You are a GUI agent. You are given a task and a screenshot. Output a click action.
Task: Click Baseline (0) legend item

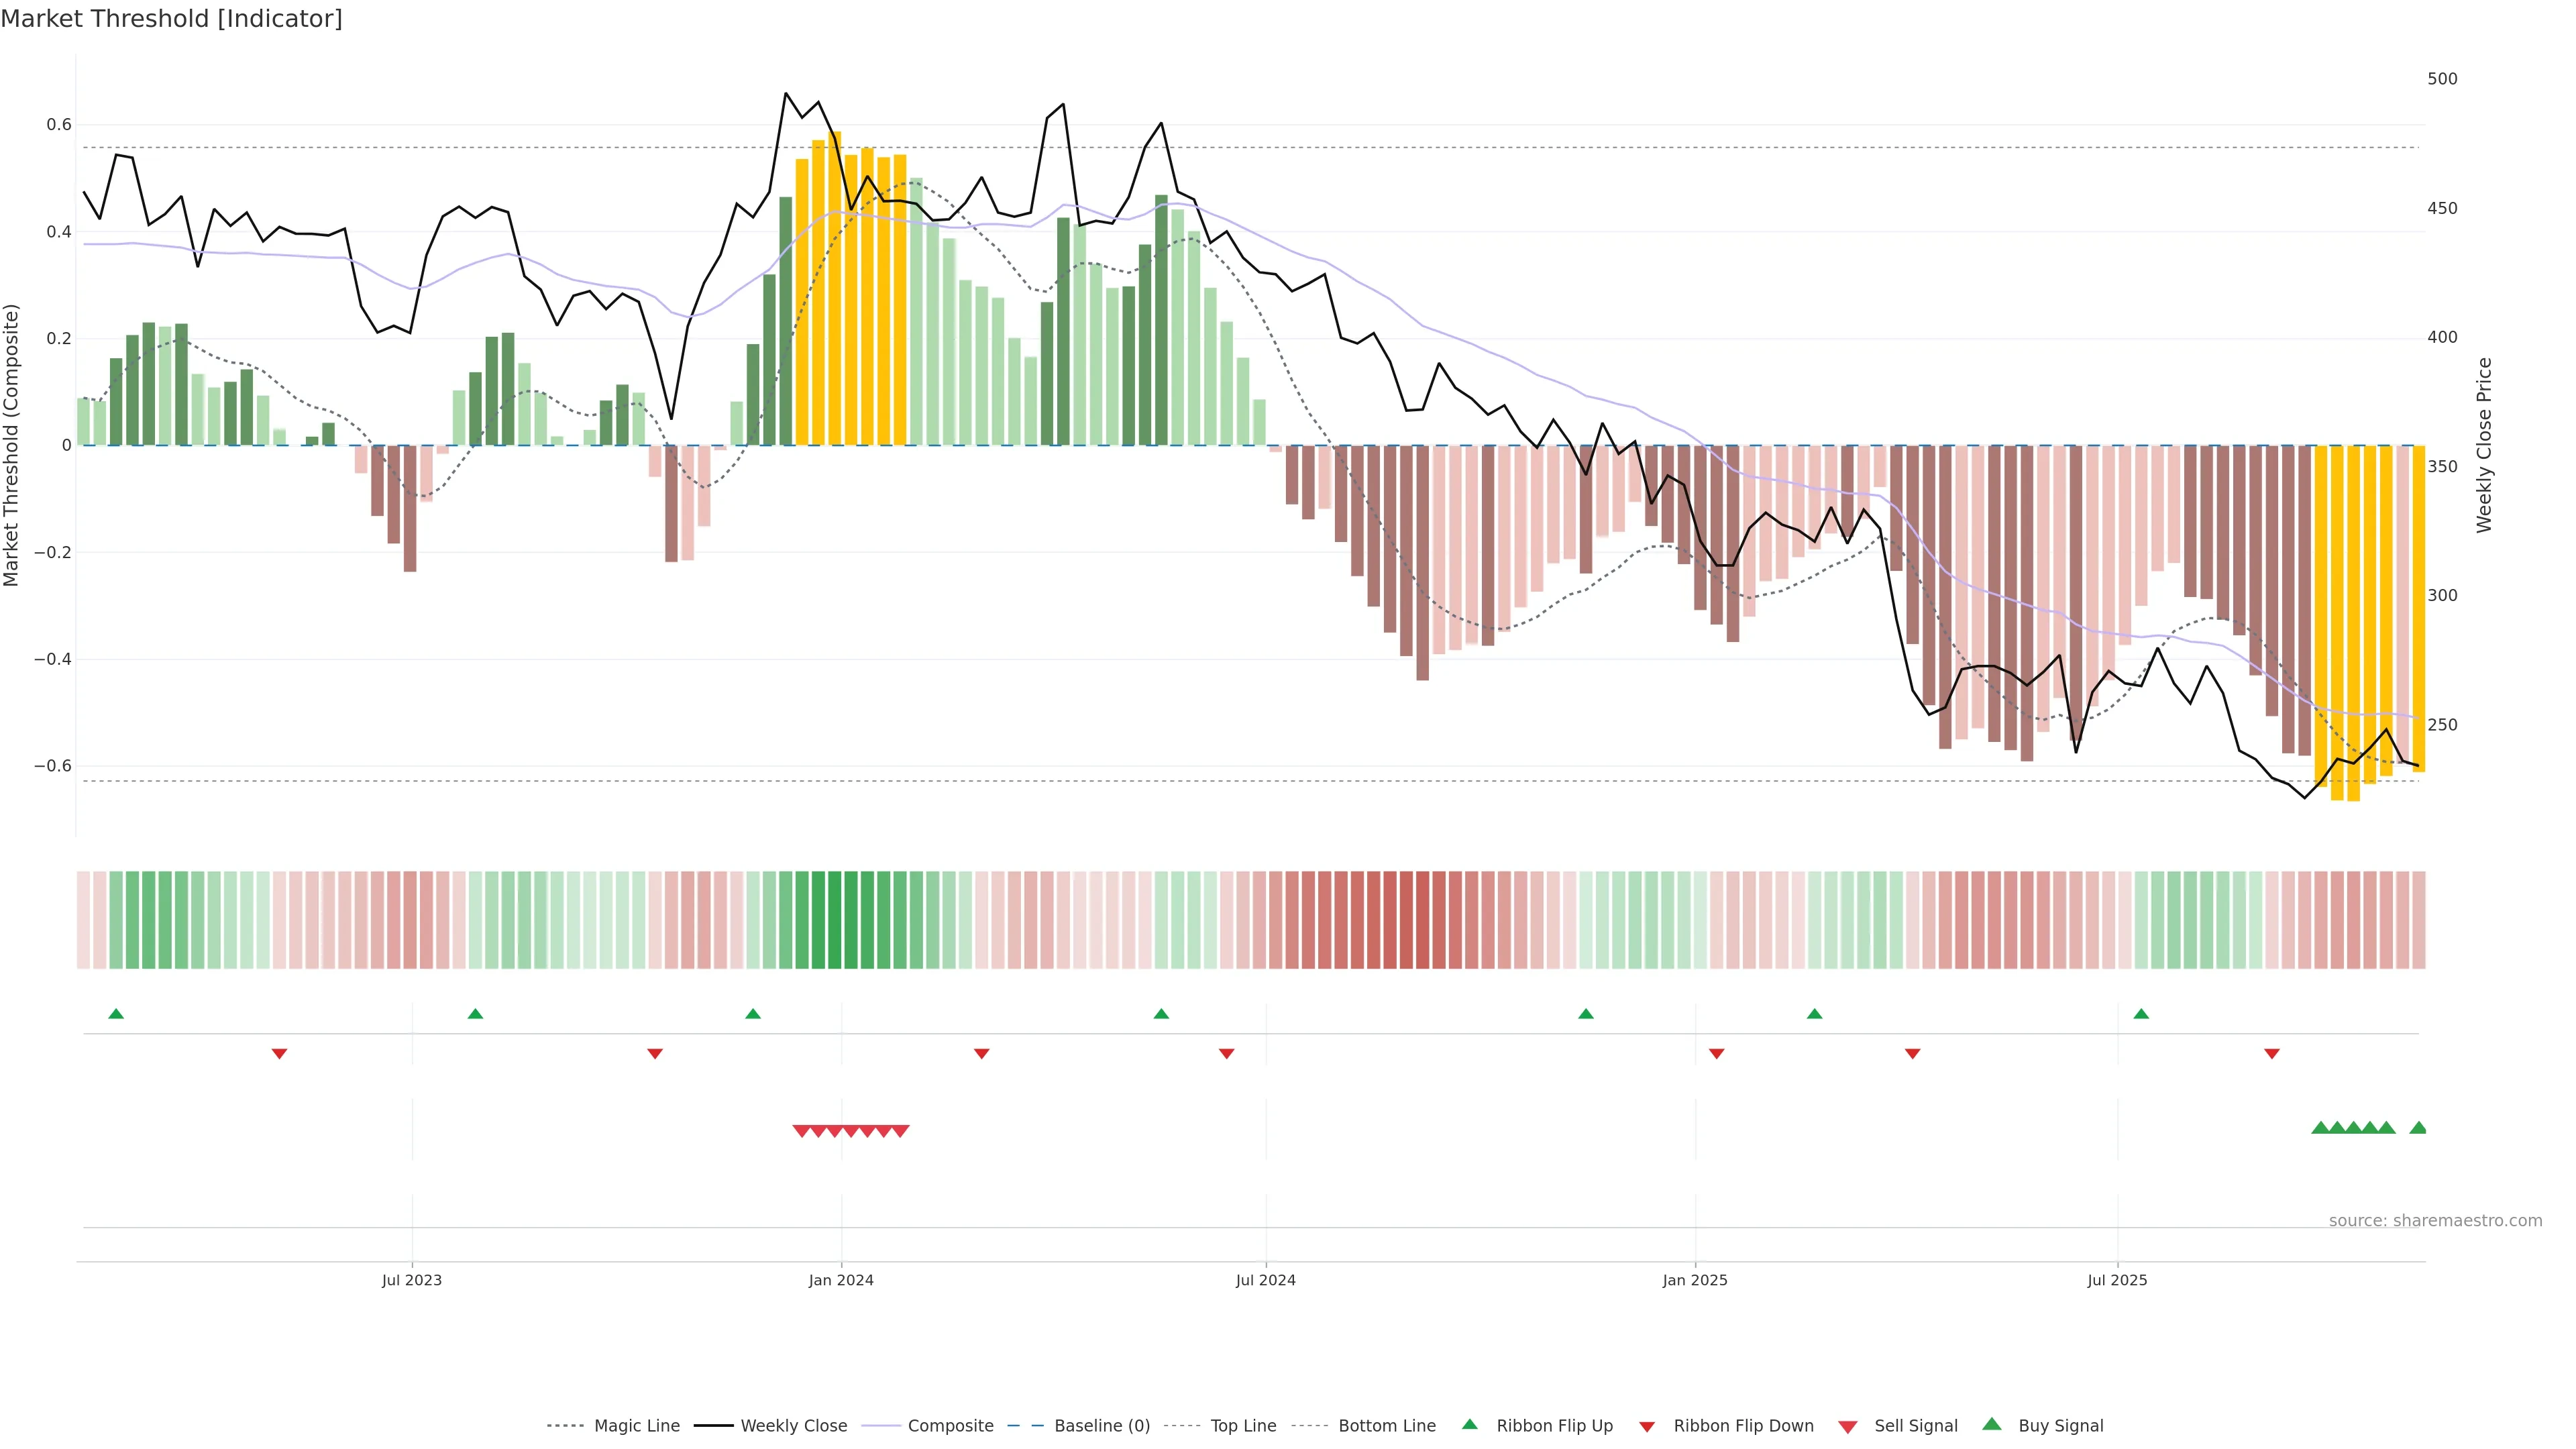(x=1101, y=1425)
